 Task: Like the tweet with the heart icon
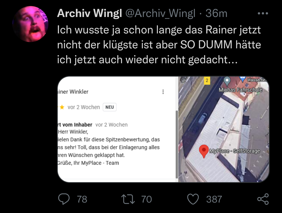click(193, 199)
